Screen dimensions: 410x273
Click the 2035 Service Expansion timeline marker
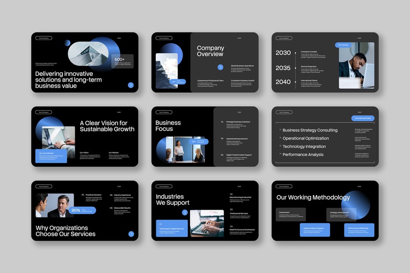(x=296, y=68)
